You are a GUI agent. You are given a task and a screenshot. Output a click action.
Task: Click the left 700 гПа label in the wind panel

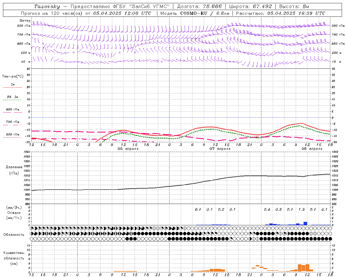coord(24,35)
